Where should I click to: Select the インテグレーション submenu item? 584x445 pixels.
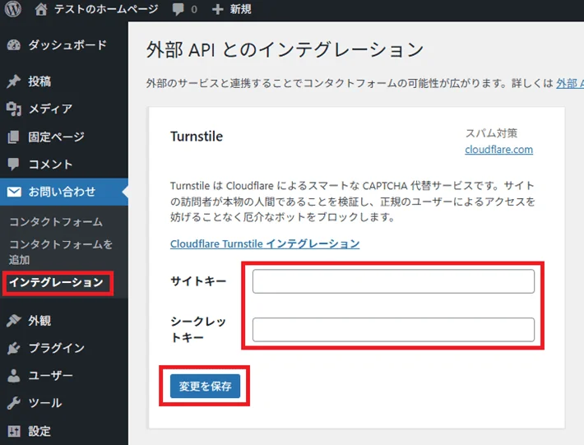click(56, 282)
